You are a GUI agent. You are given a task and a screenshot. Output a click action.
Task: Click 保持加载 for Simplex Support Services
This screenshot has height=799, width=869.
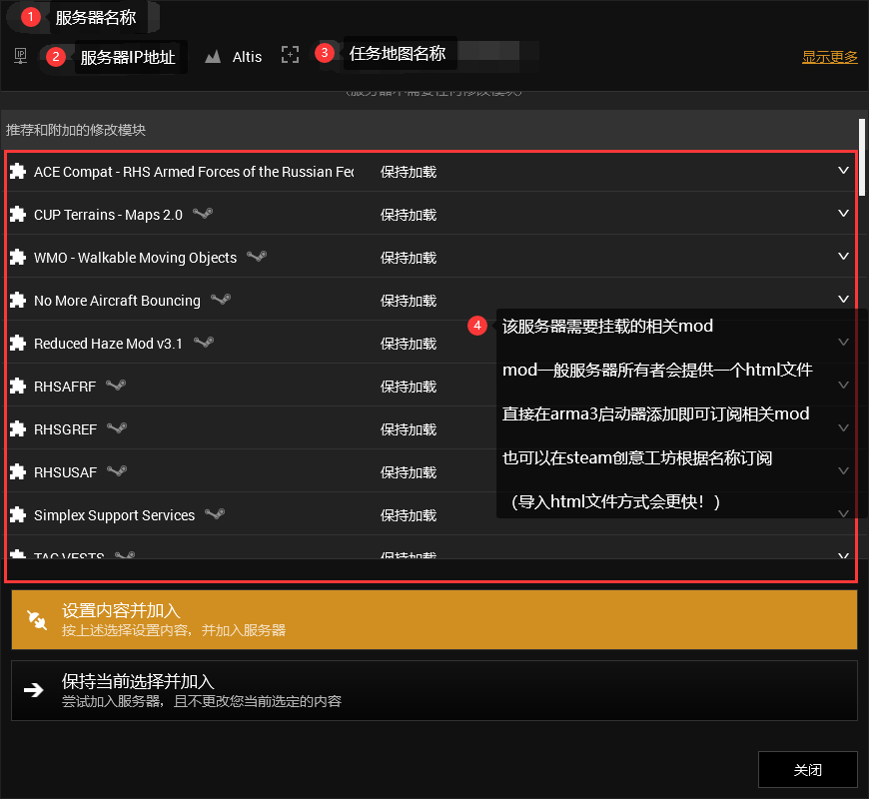click(409, 515)
